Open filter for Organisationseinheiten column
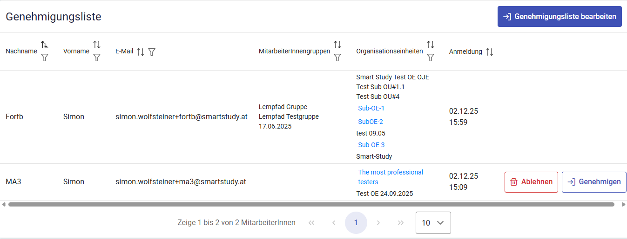 [x=431, y=58]
